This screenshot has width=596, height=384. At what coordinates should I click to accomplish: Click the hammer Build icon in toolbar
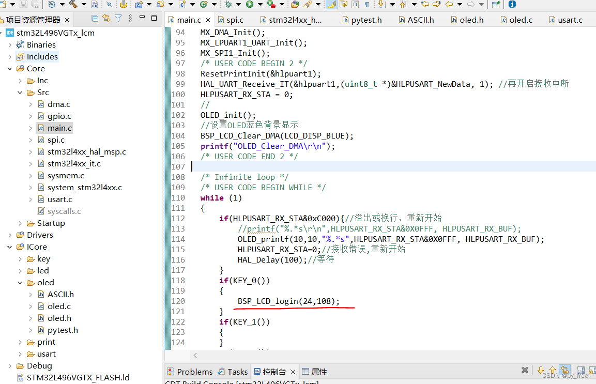73,5
